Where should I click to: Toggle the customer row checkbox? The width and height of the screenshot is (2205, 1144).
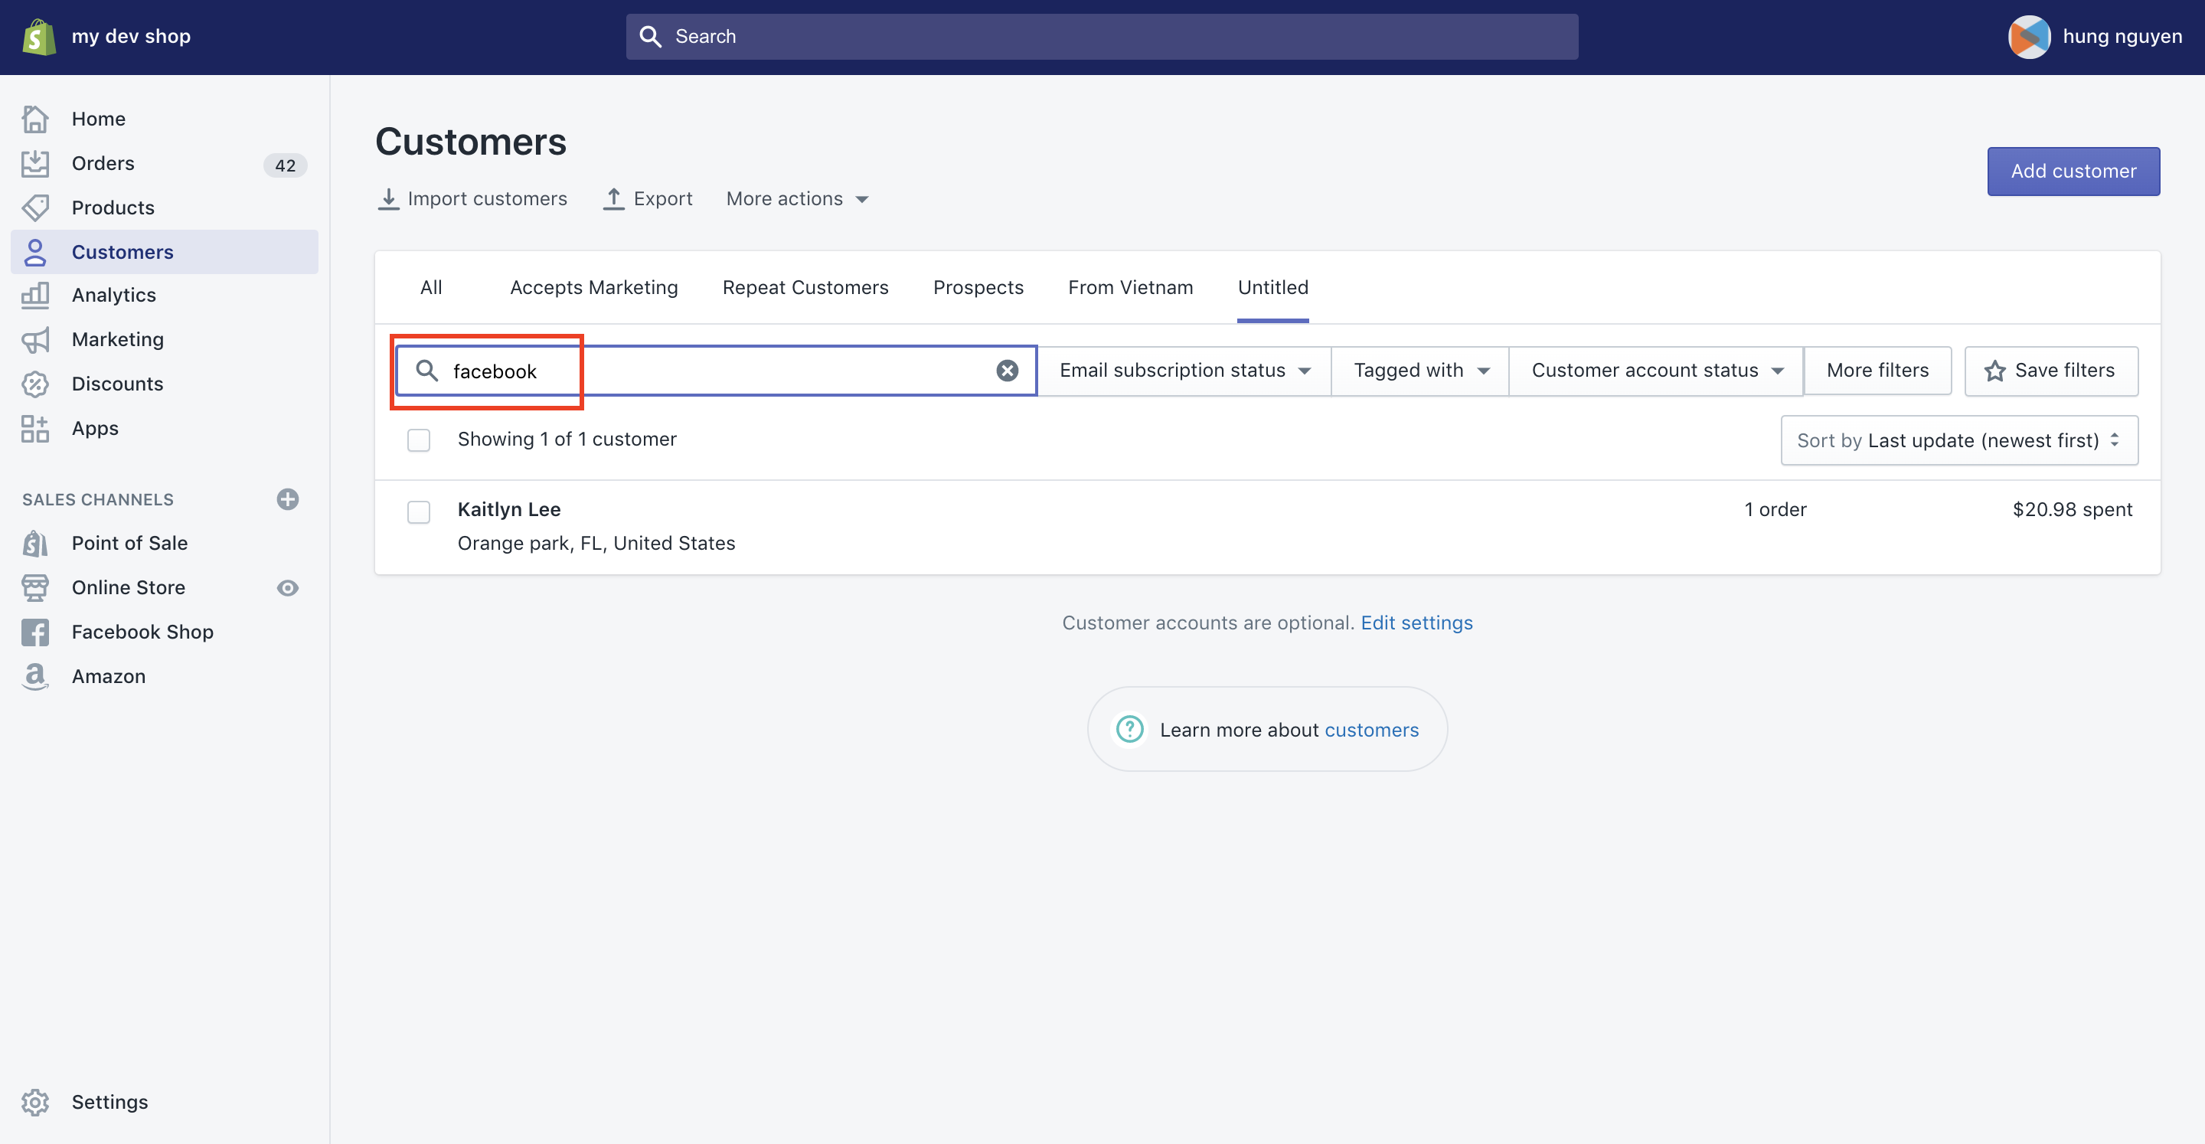(x=419, y=511)
